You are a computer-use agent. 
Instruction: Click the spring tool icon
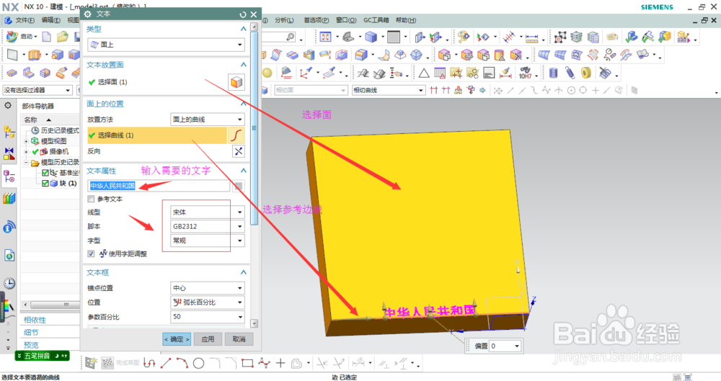[x=570, y=73]
